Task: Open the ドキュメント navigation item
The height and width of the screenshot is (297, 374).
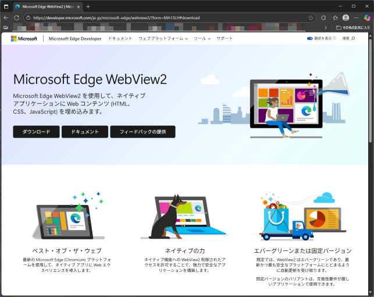Action: tap(120, 38)
